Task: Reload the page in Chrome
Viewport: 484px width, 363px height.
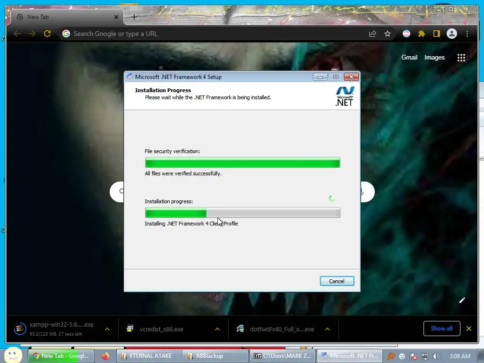Action: [x=47, y=34]
